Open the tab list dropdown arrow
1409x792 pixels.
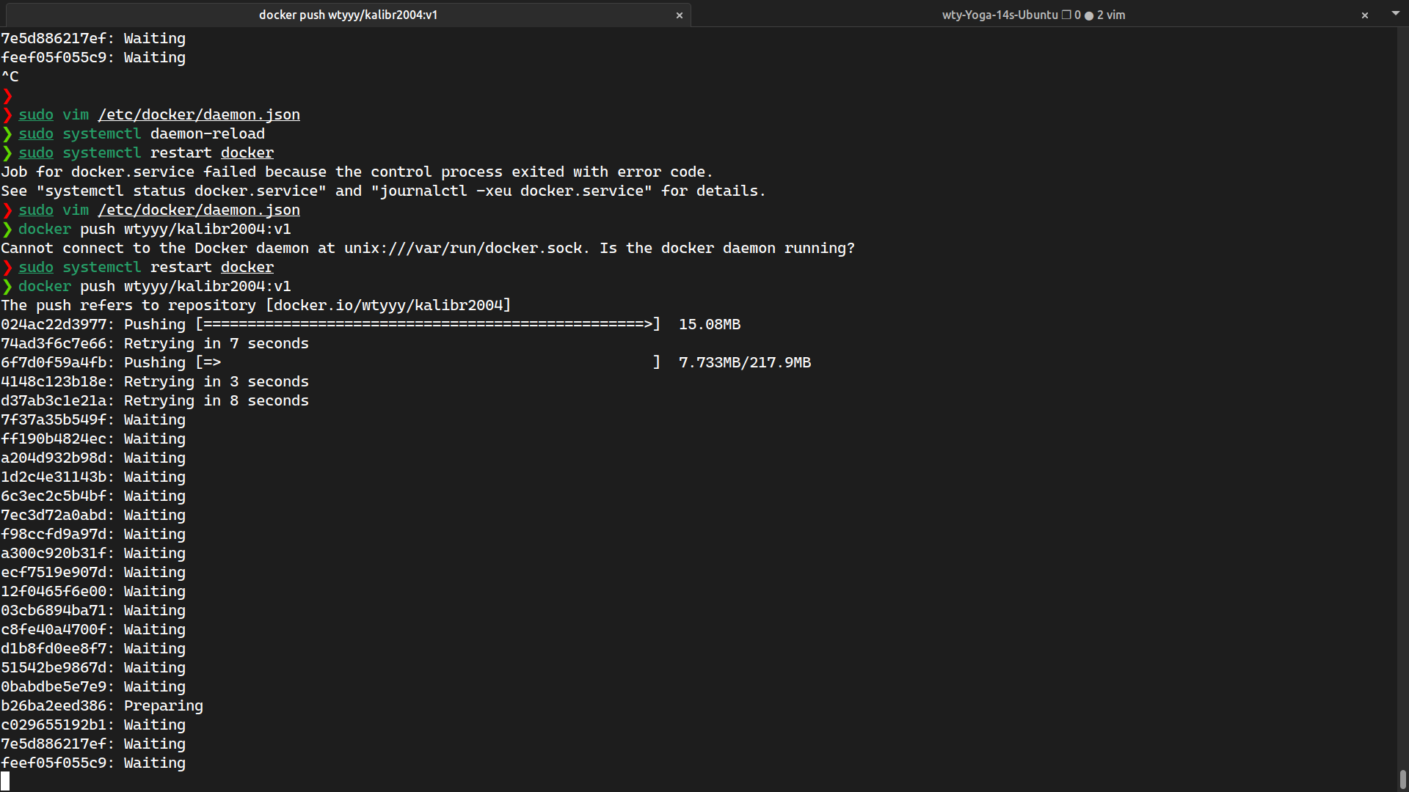pyautogui.click(x=1396, y=13)
